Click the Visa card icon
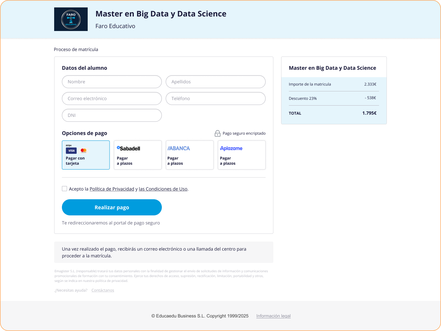The width and height of the screenshot is (441, 331). [71, 151]
